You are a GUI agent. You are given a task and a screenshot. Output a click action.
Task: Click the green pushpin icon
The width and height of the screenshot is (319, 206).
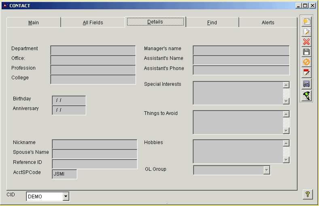tap(306, 96)
